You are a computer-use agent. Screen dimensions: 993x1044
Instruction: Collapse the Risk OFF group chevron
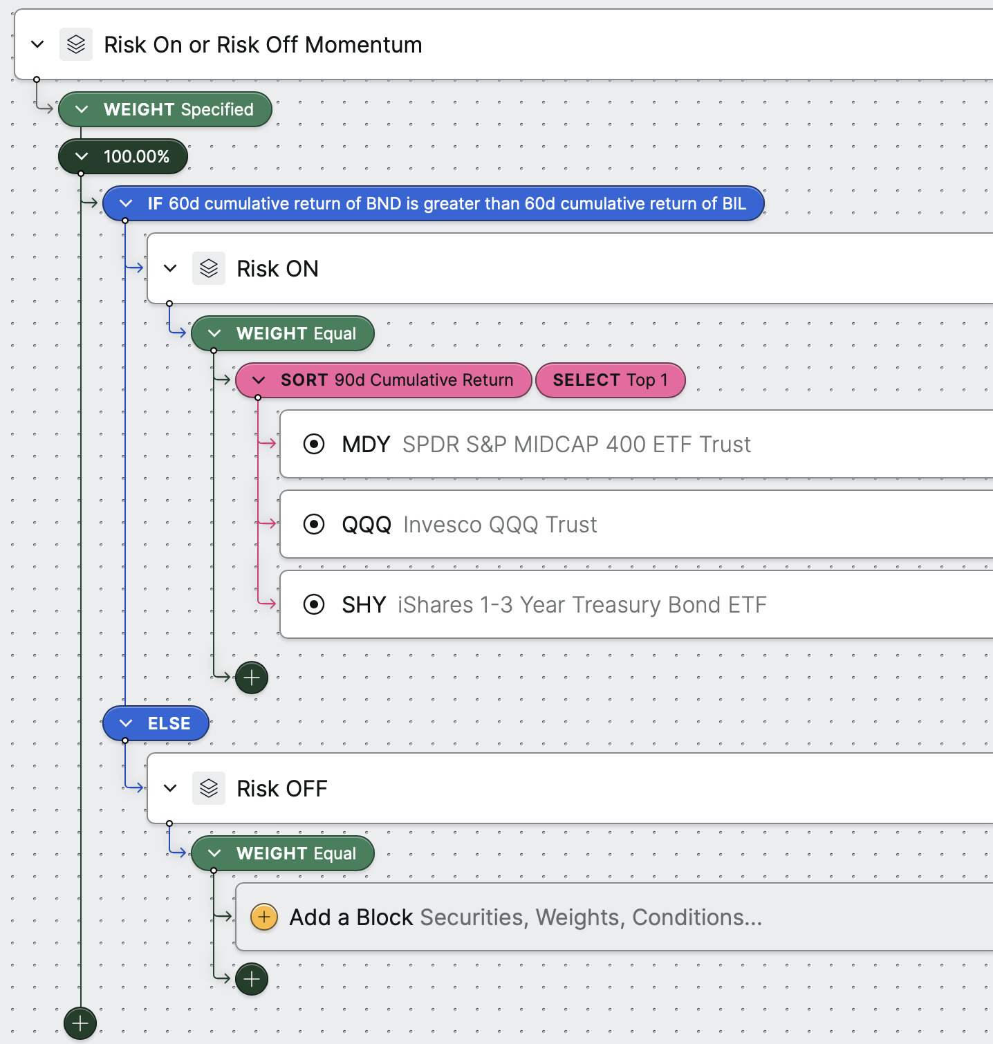(171, 788)
